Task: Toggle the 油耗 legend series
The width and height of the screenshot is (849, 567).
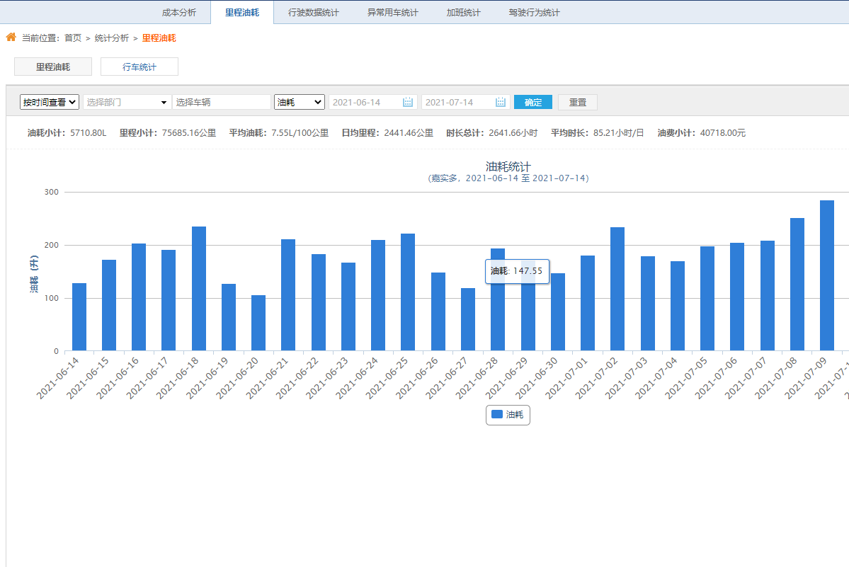Action: [x=515, y=415]
